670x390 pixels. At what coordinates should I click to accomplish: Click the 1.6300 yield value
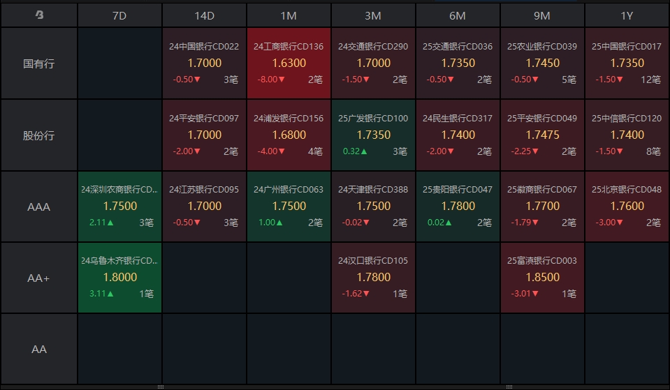289,63
